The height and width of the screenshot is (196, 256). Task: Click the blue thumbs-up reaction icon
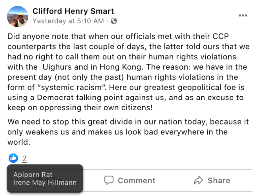(x=13, y=158)
